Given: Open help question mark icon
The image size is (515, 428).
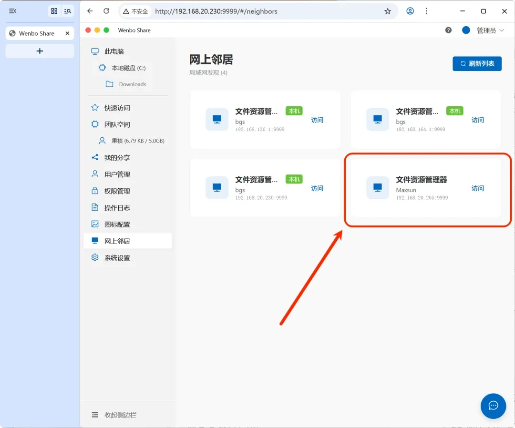Looking at the screenshot, I should click(x=448, y=30).
